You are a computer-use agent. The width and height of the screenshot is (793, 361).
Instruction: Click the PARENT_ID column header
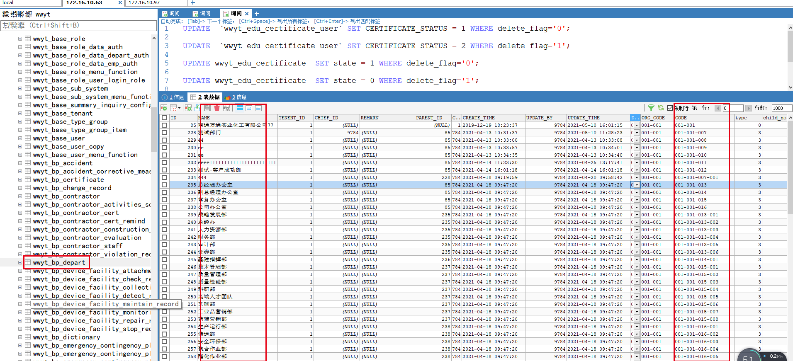click(433, 118)
